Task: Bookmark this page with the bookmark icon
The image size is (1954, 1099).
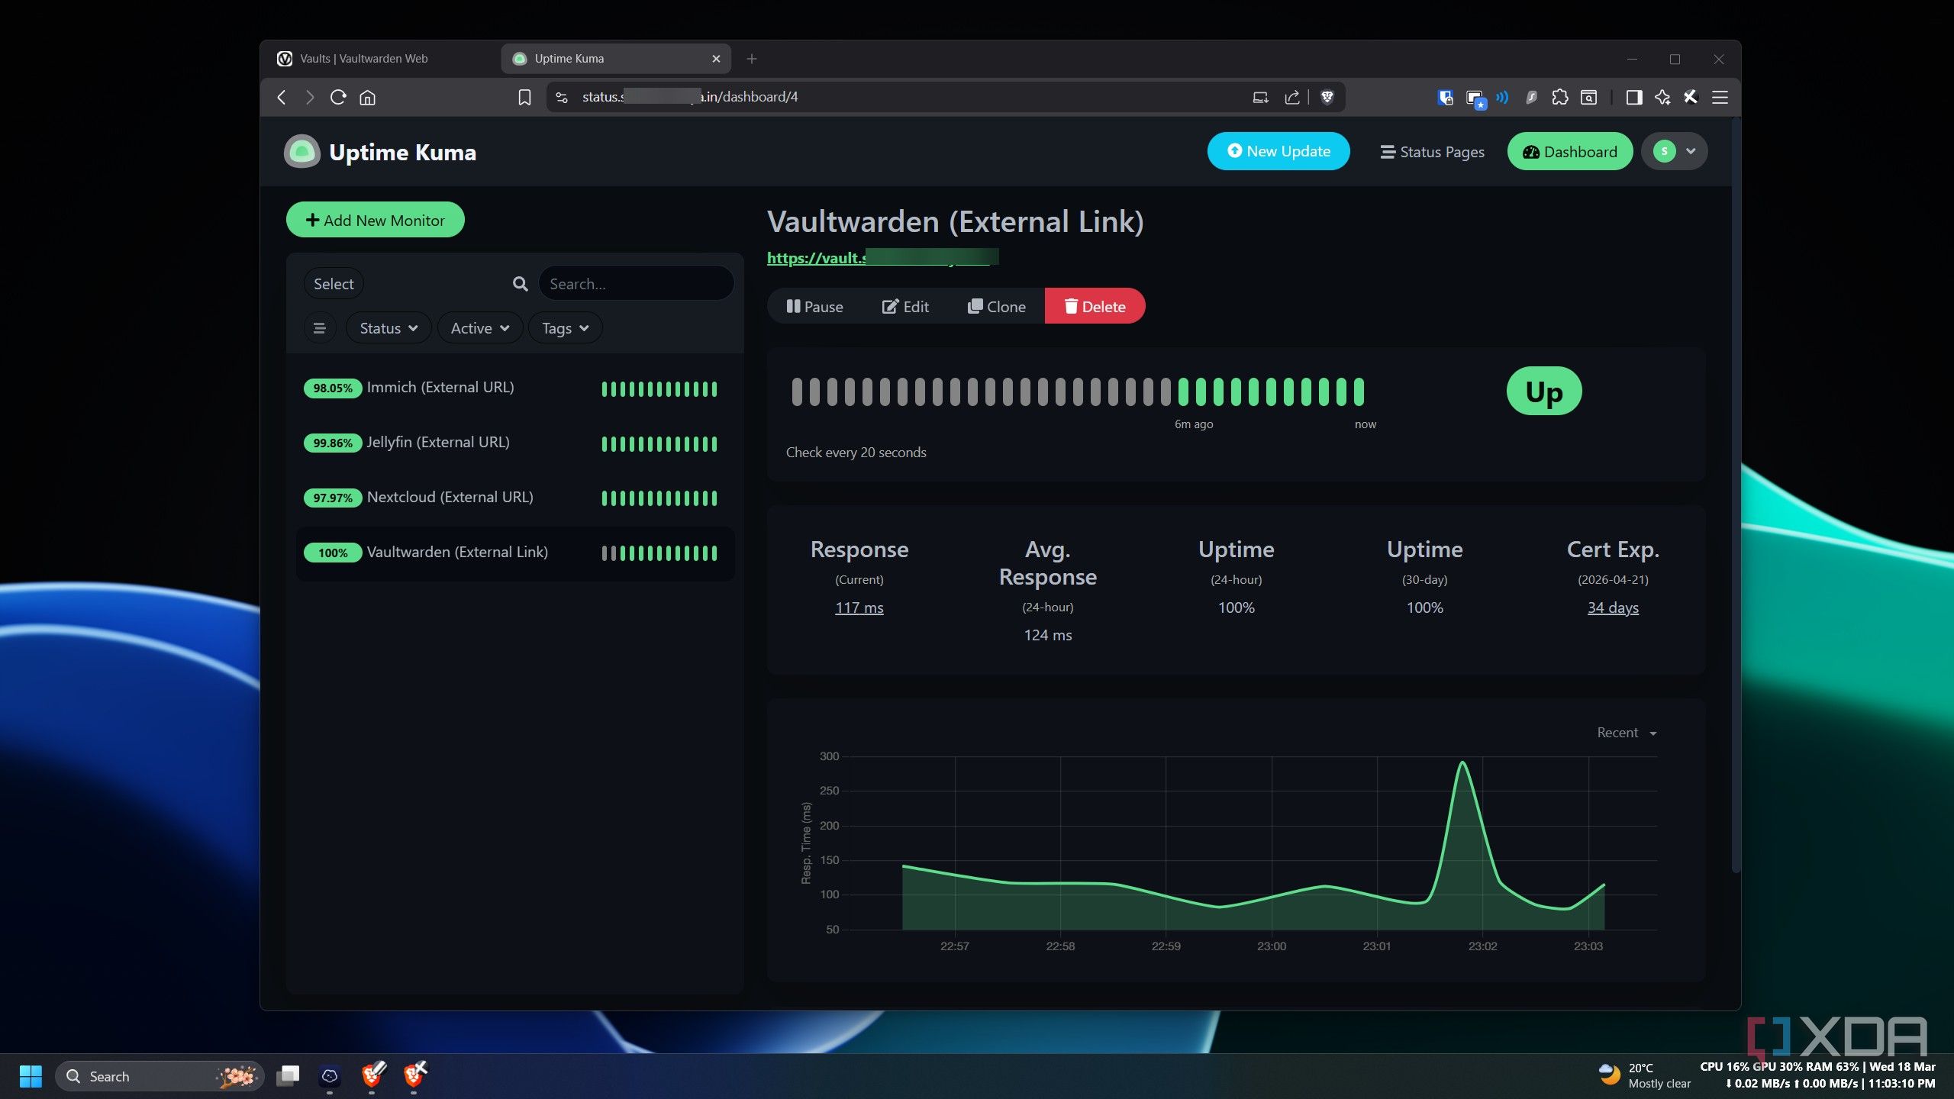Action: (x=524, y=97)
